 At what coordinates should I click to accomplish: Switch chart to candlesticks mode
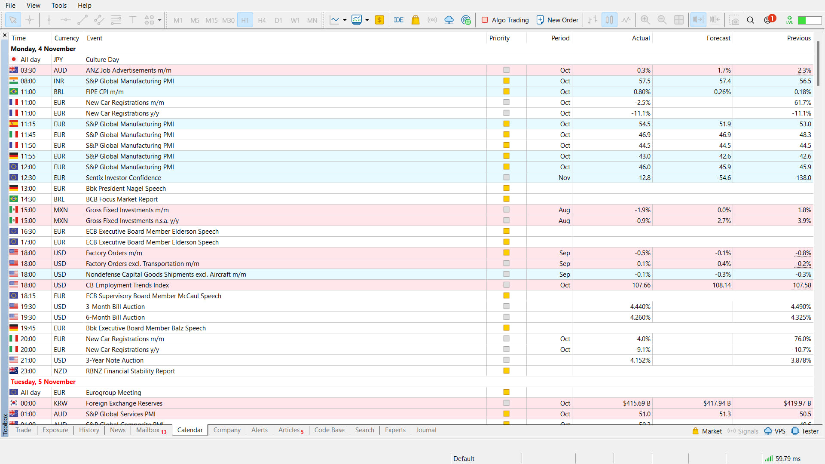point(609,20)
